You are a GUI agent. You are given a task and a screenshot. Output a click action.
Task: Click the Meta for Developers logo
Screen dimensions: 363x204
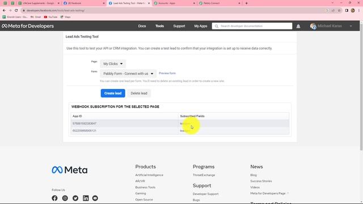28,26
